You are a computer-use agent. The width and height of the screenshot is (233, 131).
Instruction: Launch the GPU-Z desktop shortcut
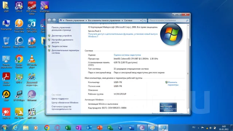(x=19, y=78)
